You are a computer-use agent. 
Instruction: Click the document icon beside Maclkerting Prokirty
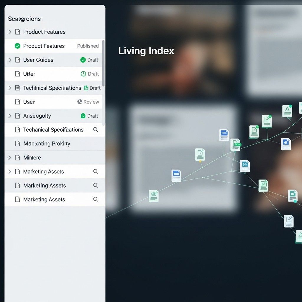click(x=17, y=144)
